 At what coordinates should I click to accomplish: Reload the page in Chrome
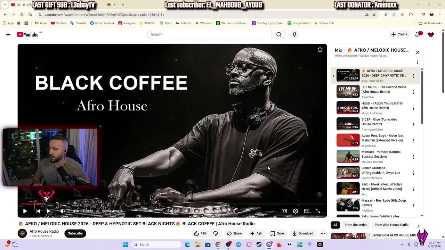click(22, 15)
